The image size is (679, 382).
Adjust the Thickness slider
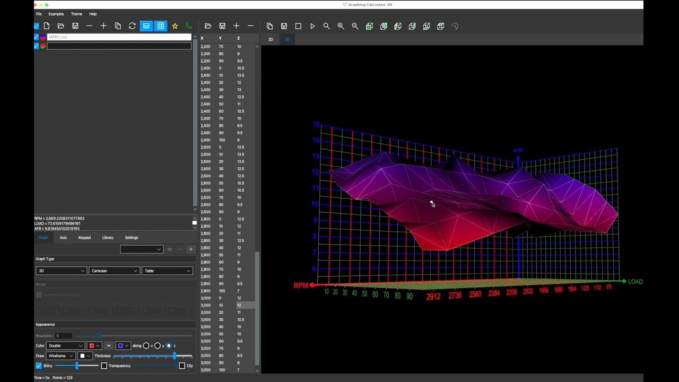click(153, 356)
